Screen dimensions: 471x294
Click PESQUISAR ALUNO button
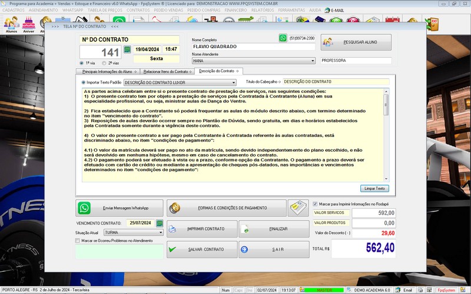point(356,42)
